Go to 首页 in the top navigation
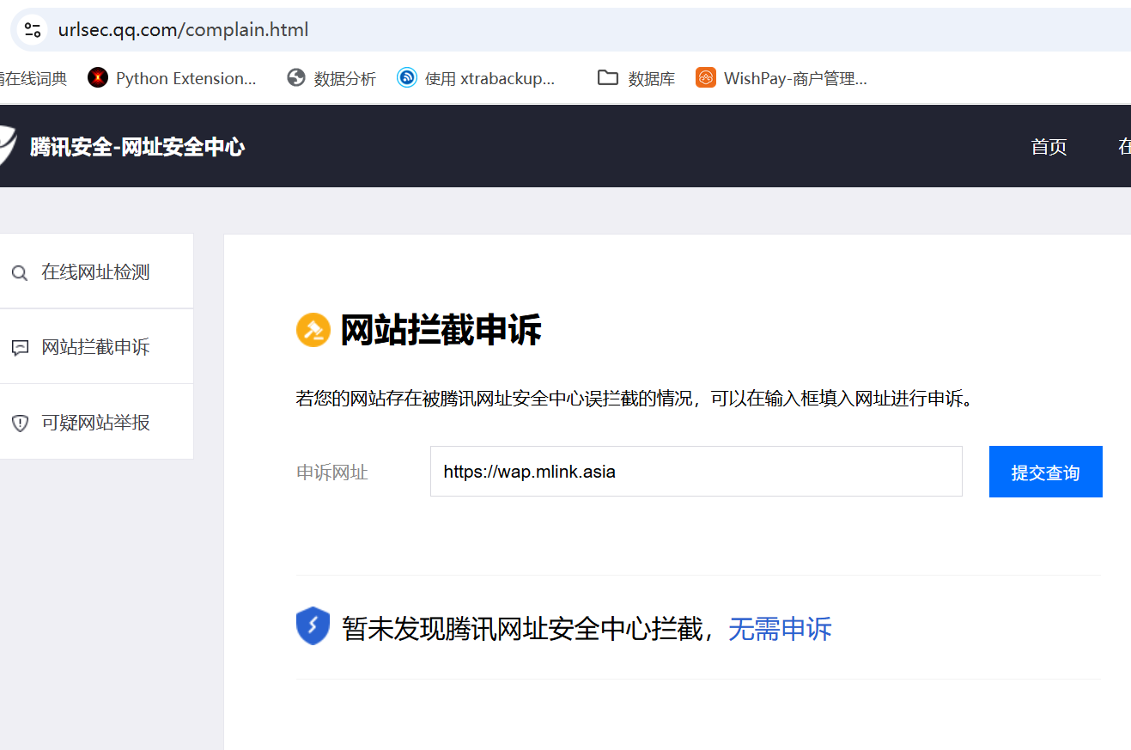 (x=1049, y=147)
